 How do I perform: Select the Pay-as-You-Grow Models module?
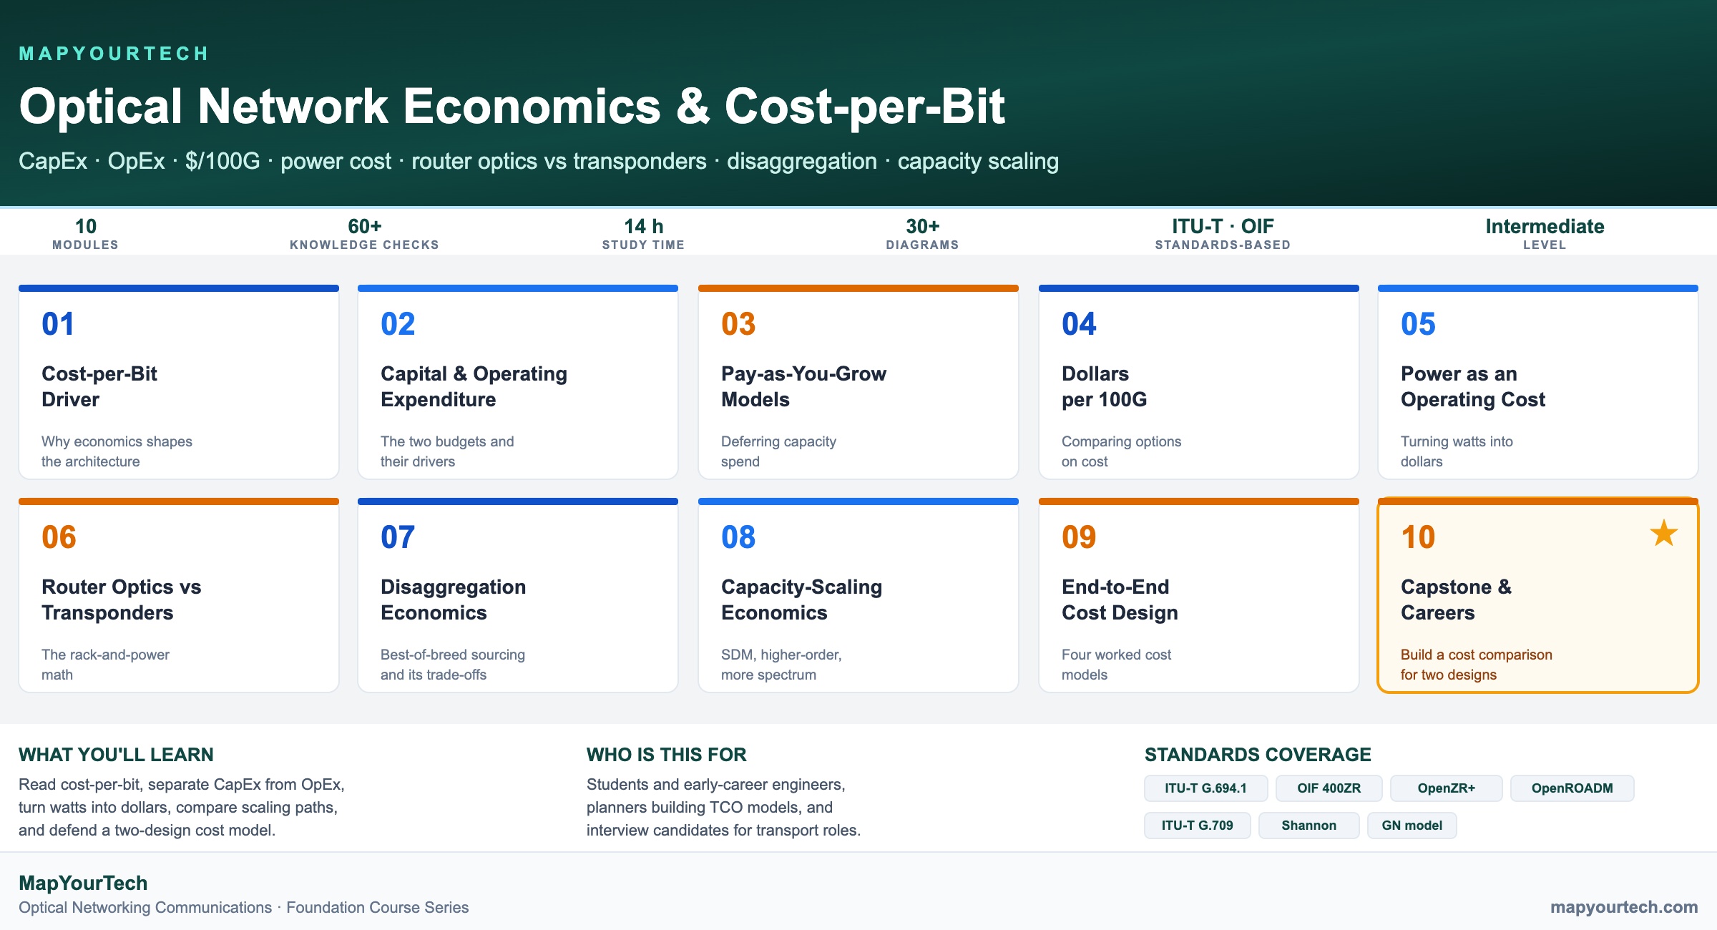[x=858, y=382]
